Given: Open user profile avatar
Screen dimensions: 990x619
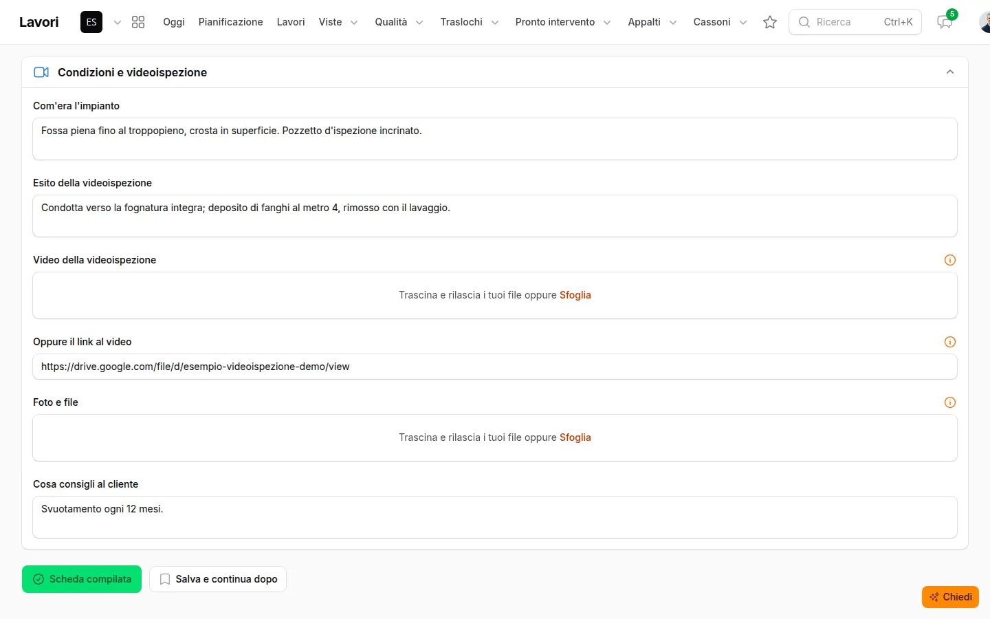Looking at the screenshot, I should (x=984, y=22).
